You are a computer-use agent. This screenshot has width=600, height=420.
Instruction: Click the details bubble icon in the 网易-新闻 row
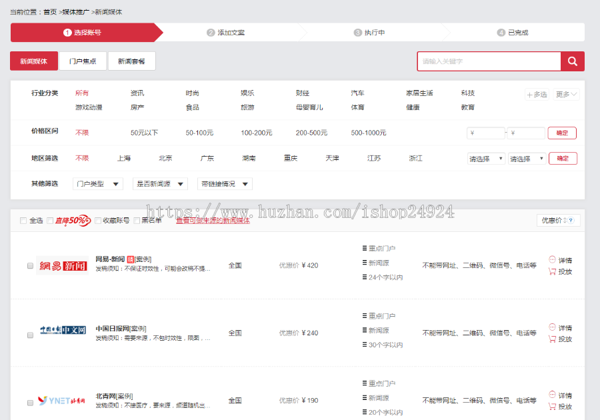pyautogui.click(x=552, y=259)
